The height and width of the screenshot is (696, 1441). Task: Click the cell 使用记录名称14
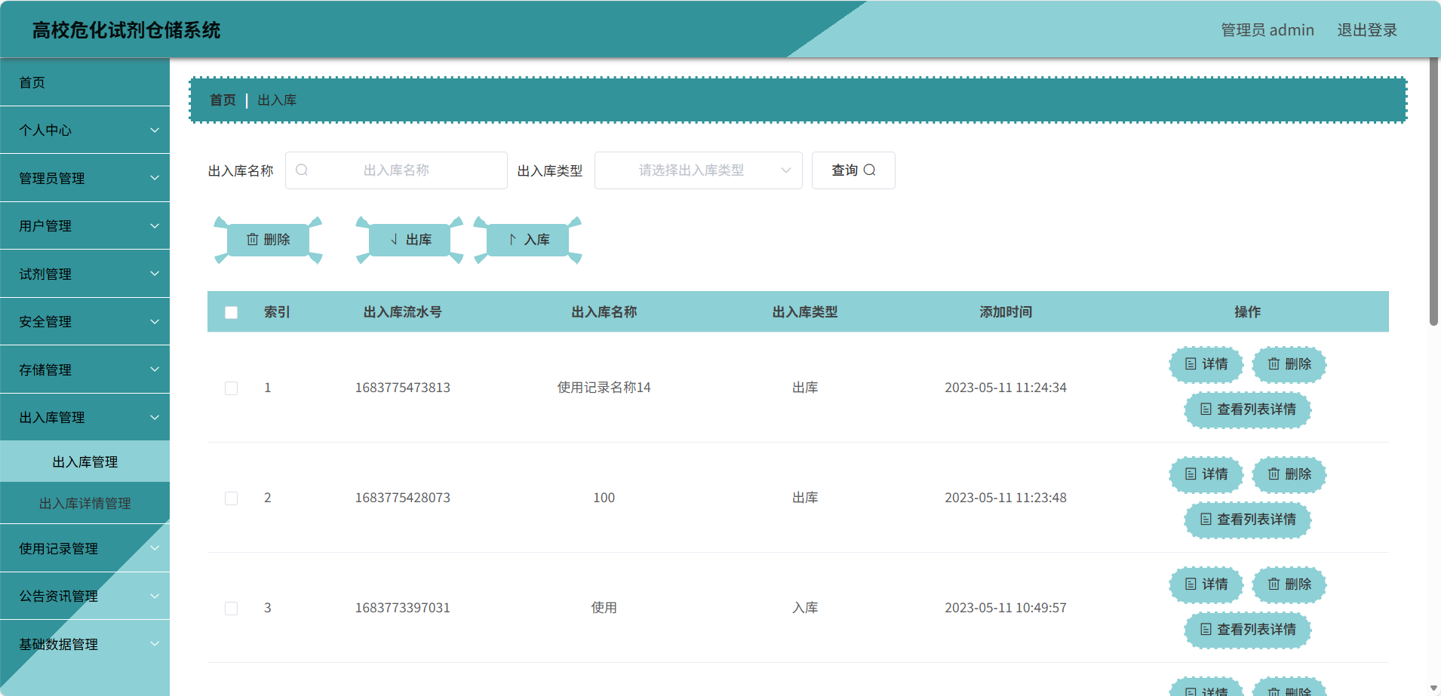[x=604, y=388]
